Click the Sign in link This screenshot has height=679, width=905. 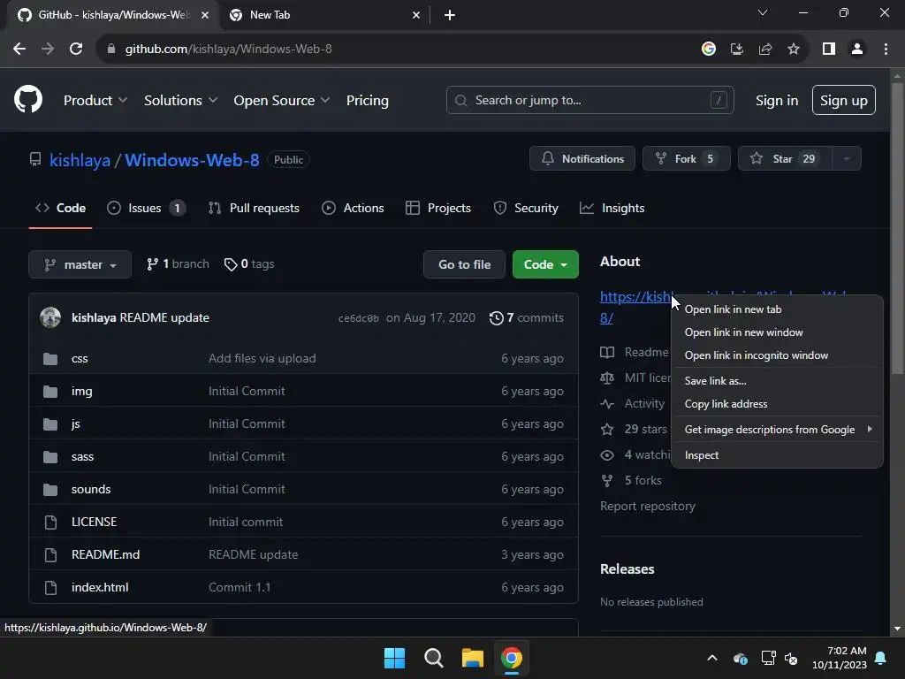[777, 101]
